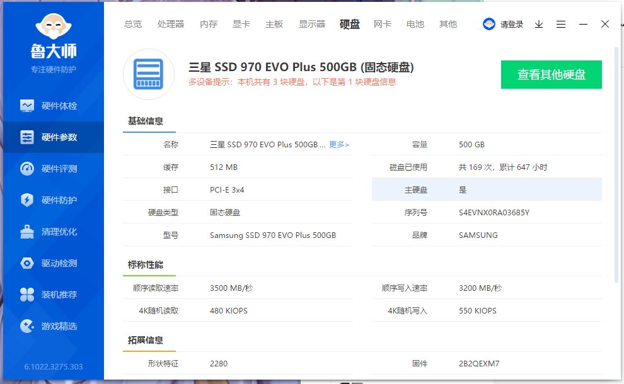This screenshot has height=384, width=624.
Task: Click the 主硬盘 highlighted row label
Action: pos(416,190)
